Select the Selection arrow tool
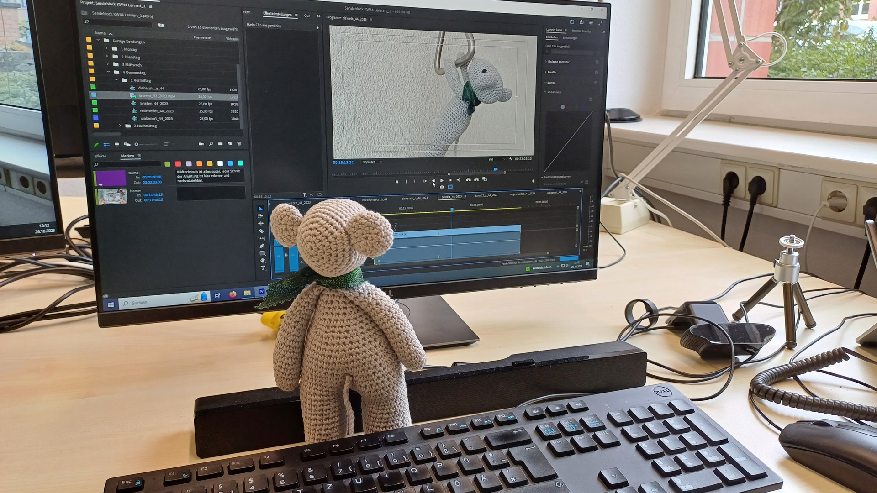Image resolution: width=877 pixels, height=493 pixels. [260, 209]
